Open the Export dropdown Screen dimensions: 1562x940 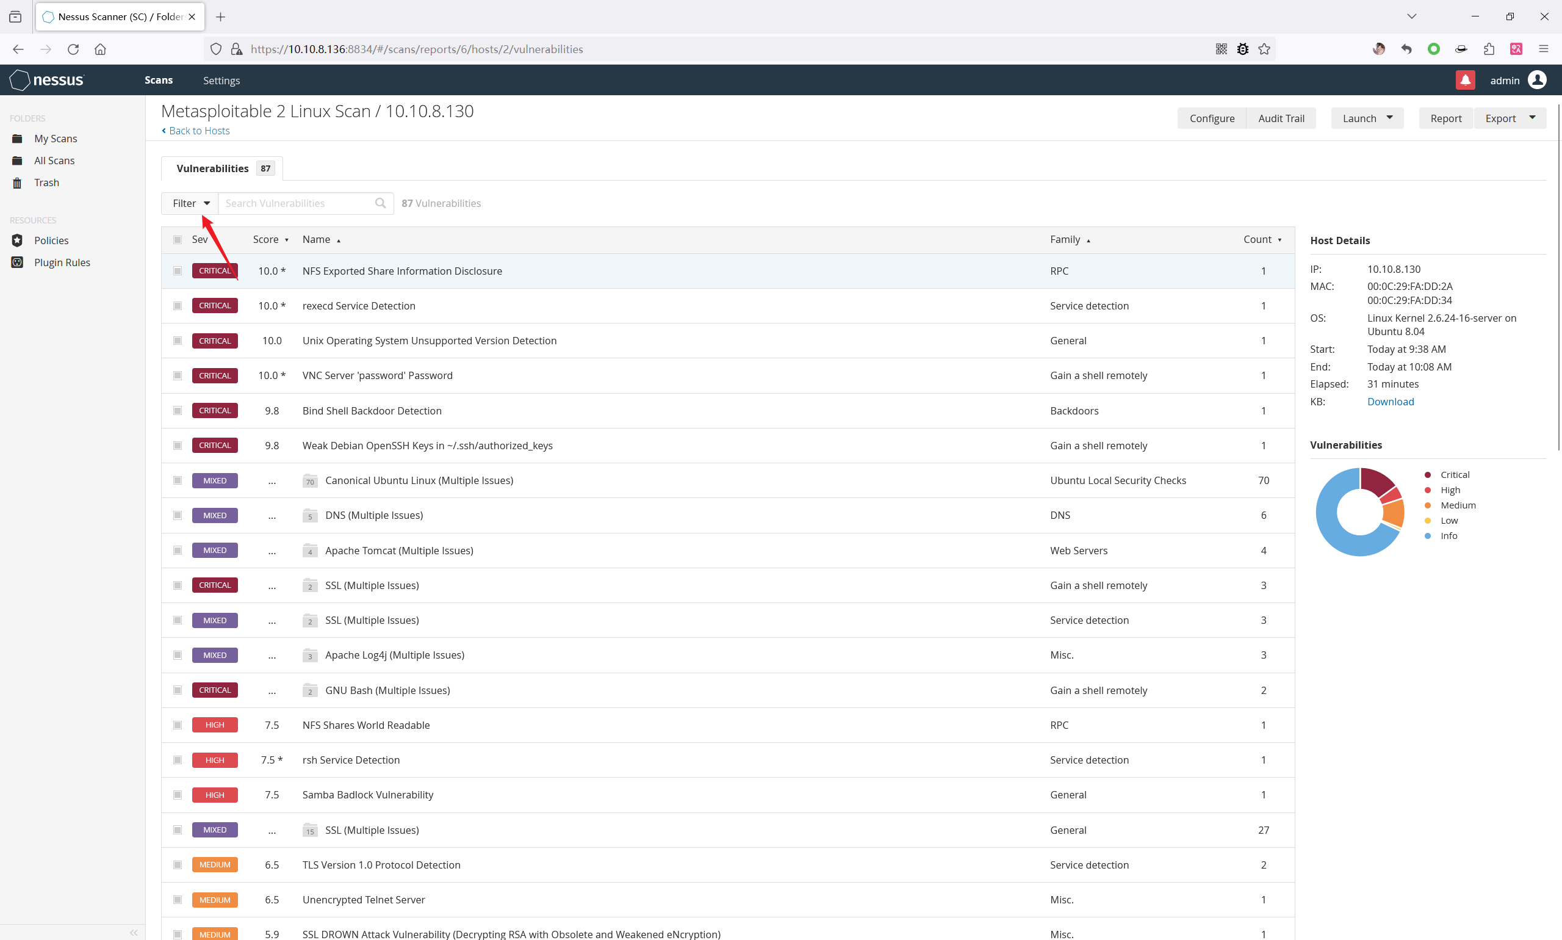coord(1510,118)
